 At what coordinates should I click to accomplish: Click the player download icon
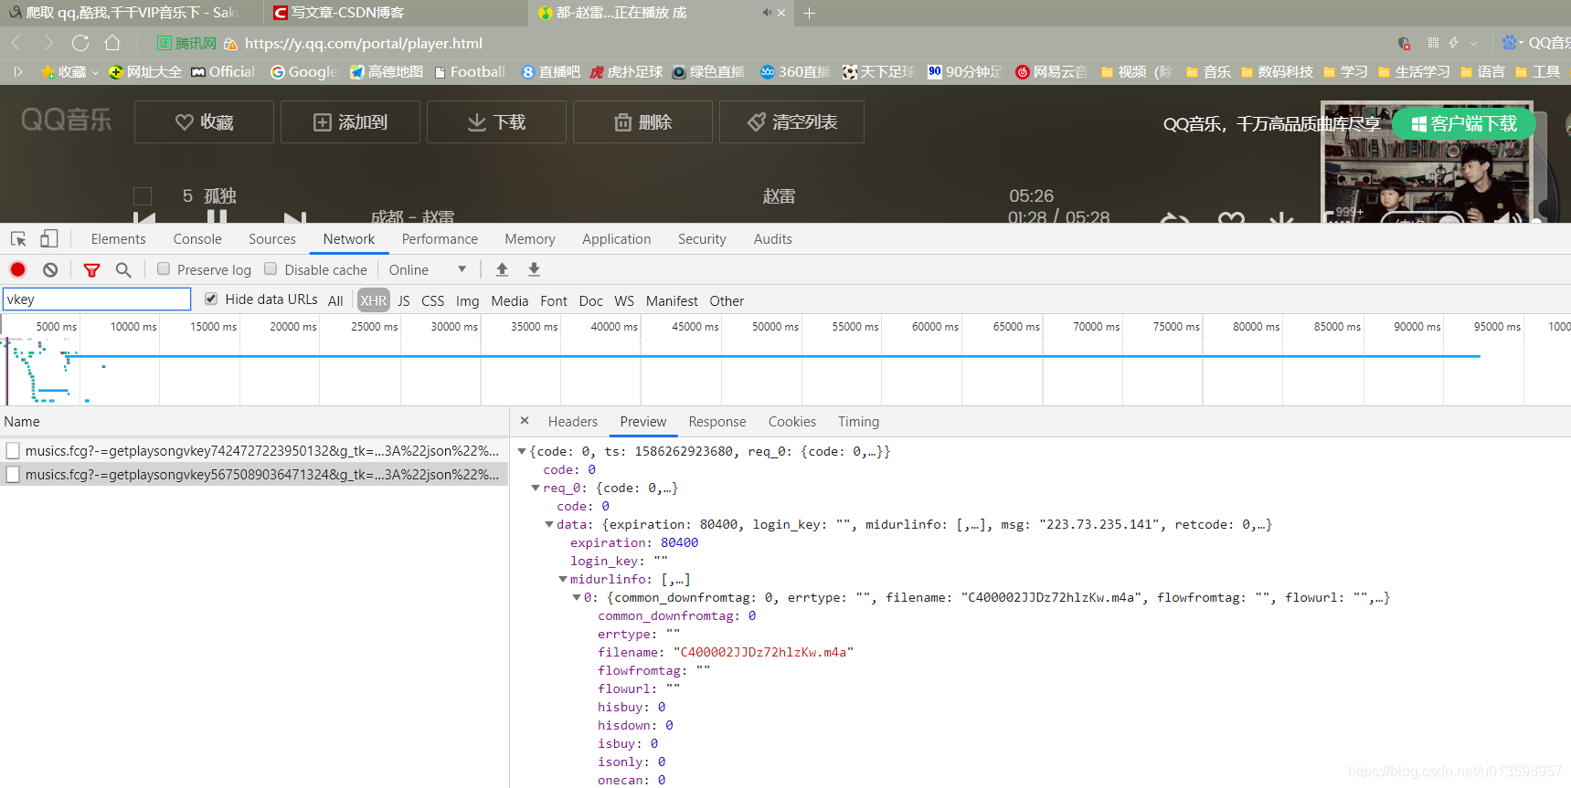pos(1281,218)
